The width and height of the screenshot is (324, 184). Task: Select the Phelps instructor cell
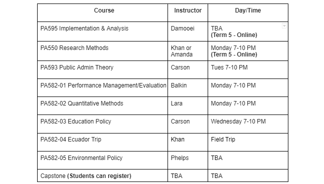tap(188, 160)
